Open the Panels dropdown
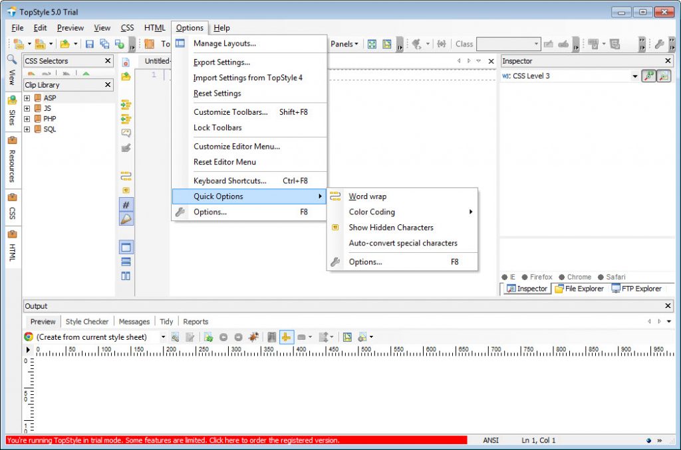This screenshot has width=681, height=450. [344, 44]
